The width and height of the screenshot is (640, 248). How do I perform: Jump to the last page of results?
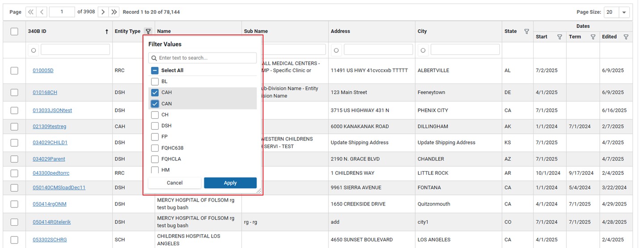click(114, 12)
